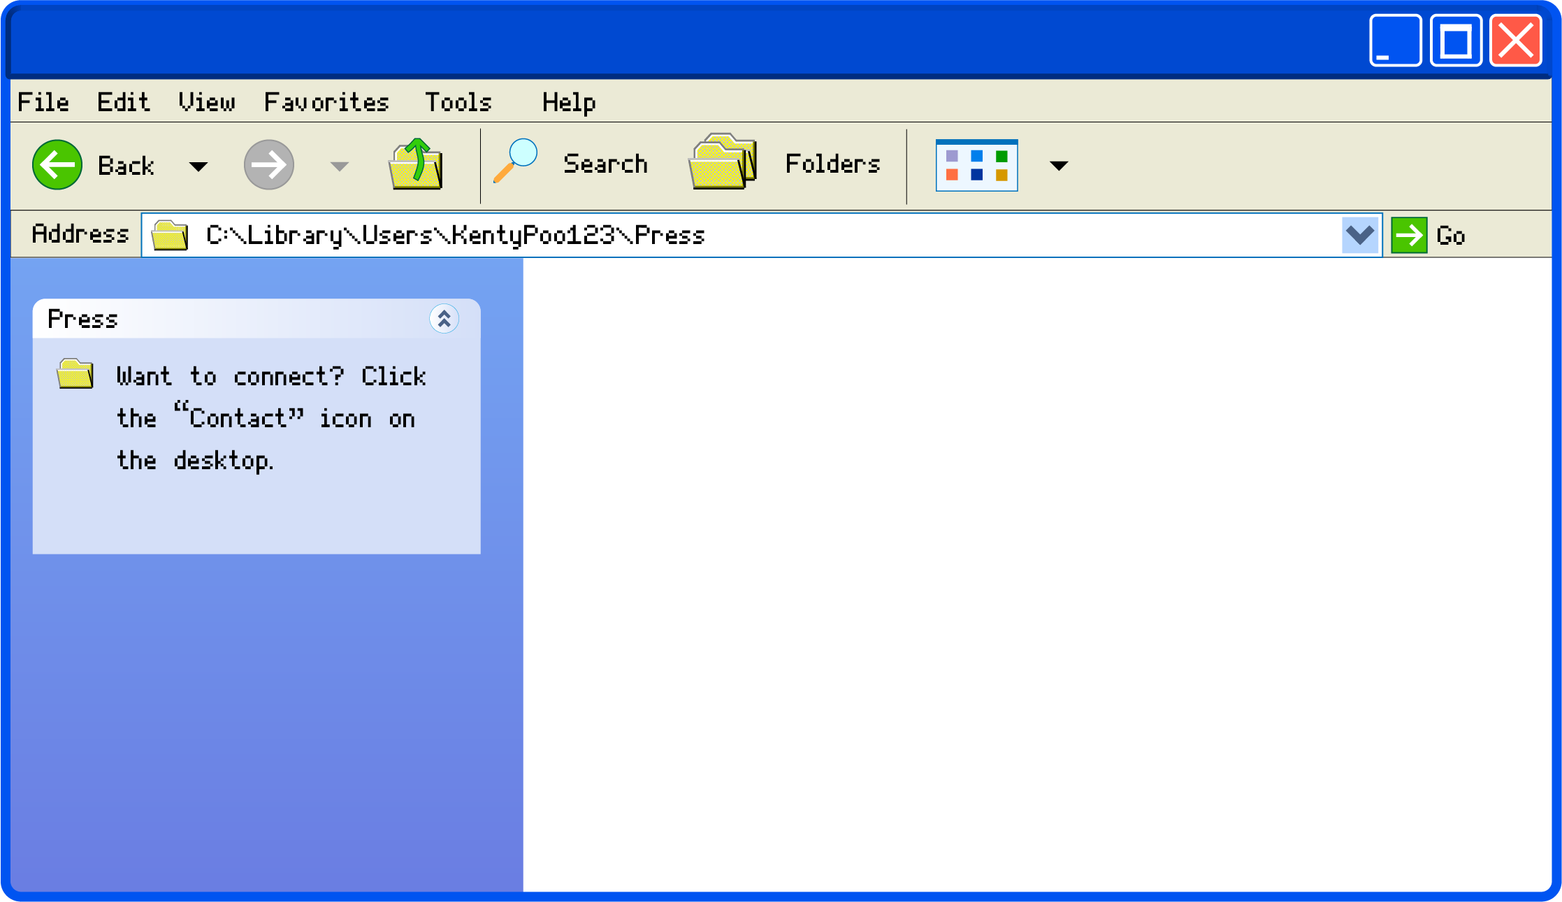This screenshot has height=902, width=1562.
Task: Open the Forward history dropdown arrow
Action: click(x=340, y=166)
